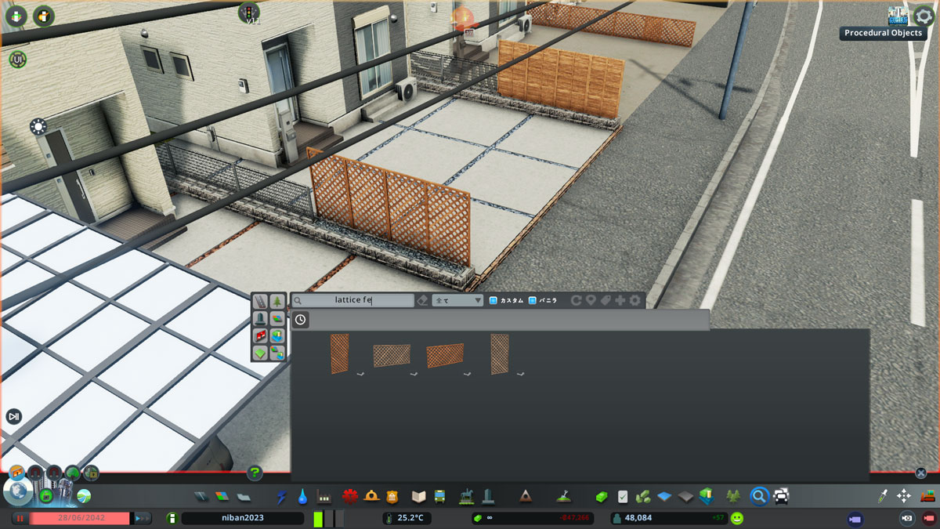Open the electricity menu lightning icon
The width and height of the screenshot is (940, 529).
point(280,495)
